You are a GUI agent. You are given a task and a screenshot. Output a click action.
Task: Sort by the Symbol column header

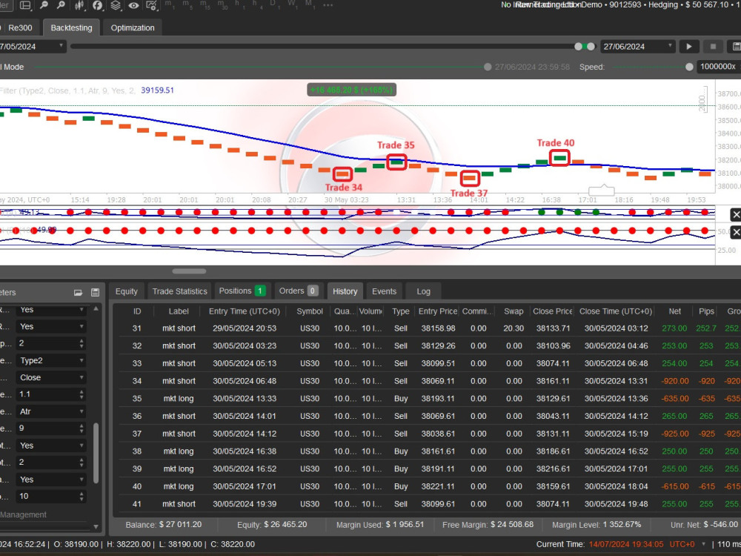310,311
